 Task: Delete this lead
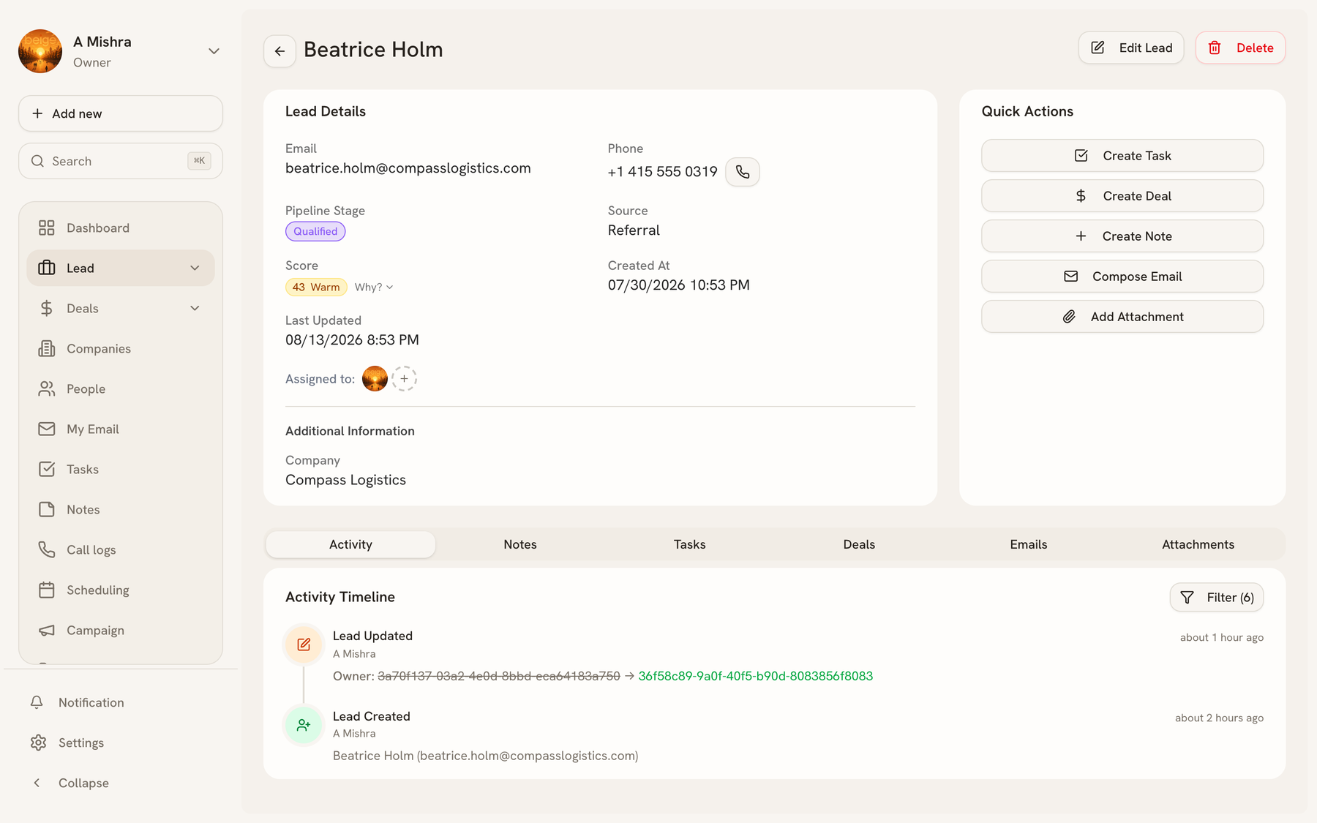point(1240,48)
